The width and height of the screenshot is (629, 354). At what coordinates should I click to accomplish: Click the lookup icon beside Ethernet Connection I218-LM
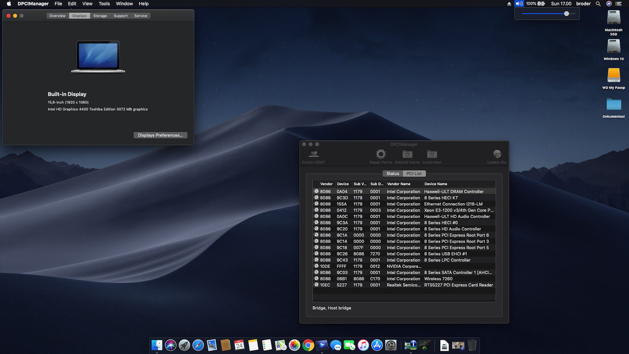click(x=316, y=204)
